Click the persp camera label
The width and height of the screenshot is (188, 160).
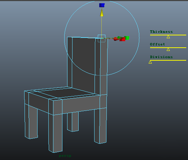click(65, 156)
